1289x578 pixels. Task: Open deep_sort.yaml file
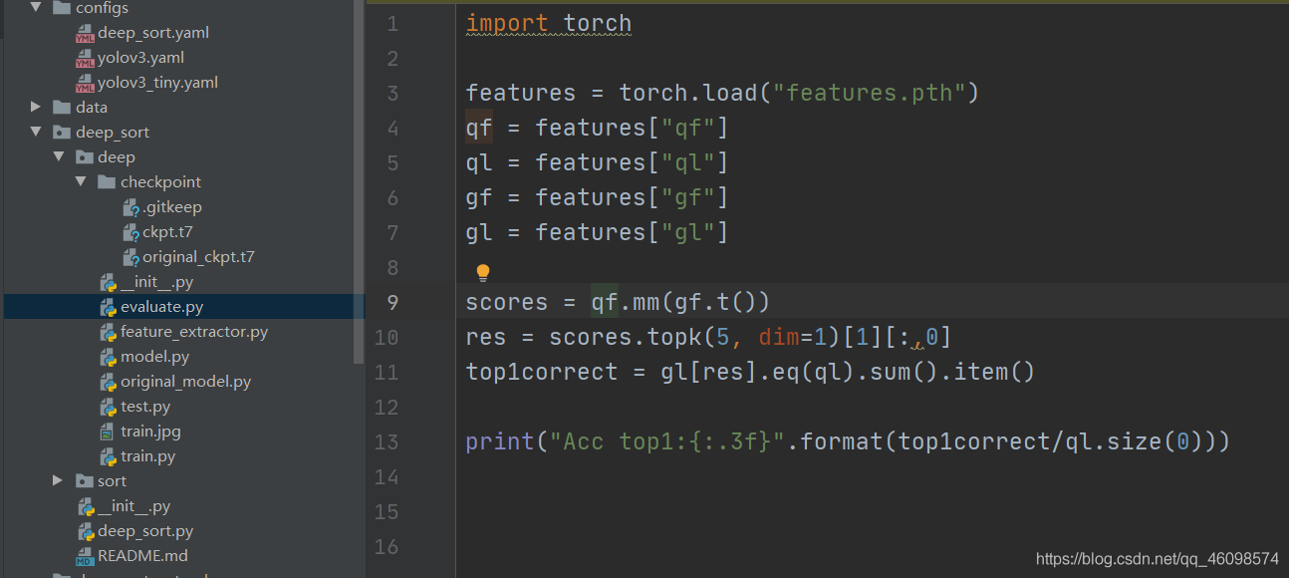pos(153,33)
